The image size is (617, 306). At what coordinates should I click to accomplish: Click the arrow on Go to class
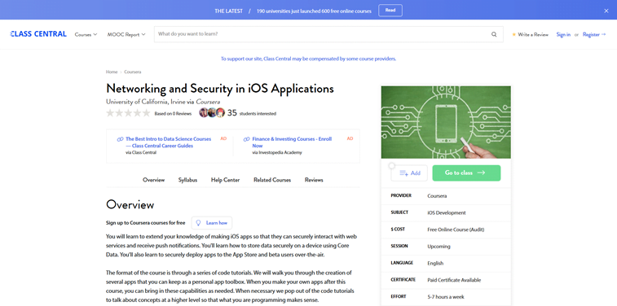coord(481,173)
